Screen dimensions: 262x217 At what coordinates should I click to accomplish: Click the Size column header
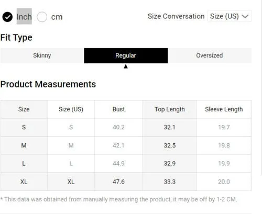tap(24, 109)
